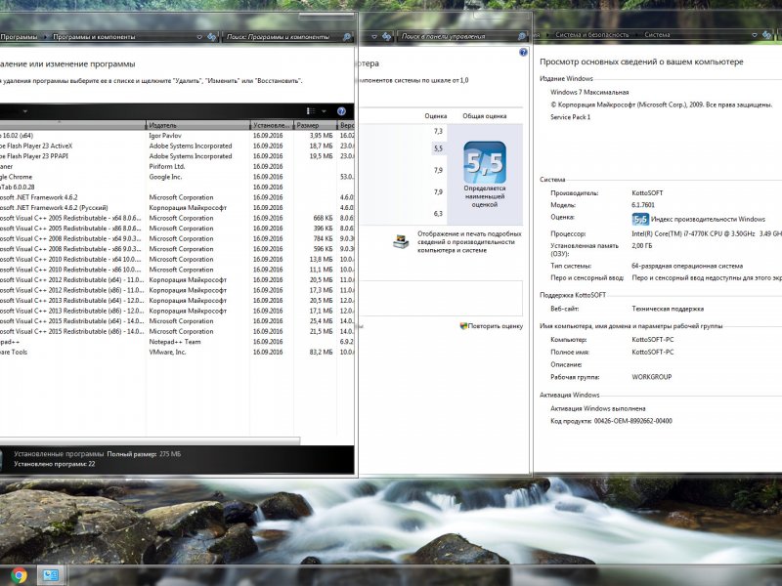Refresh the performance window address bar

point(386,36)
